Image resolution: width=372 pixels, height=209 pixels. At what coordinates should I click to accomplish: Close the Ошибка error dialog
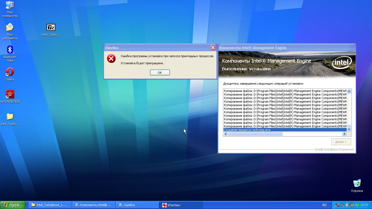coord(213,48)
